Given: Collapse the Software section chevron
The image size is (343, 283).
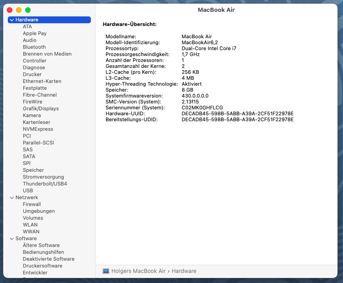Looking at the screenshot, I should point(12,239).
